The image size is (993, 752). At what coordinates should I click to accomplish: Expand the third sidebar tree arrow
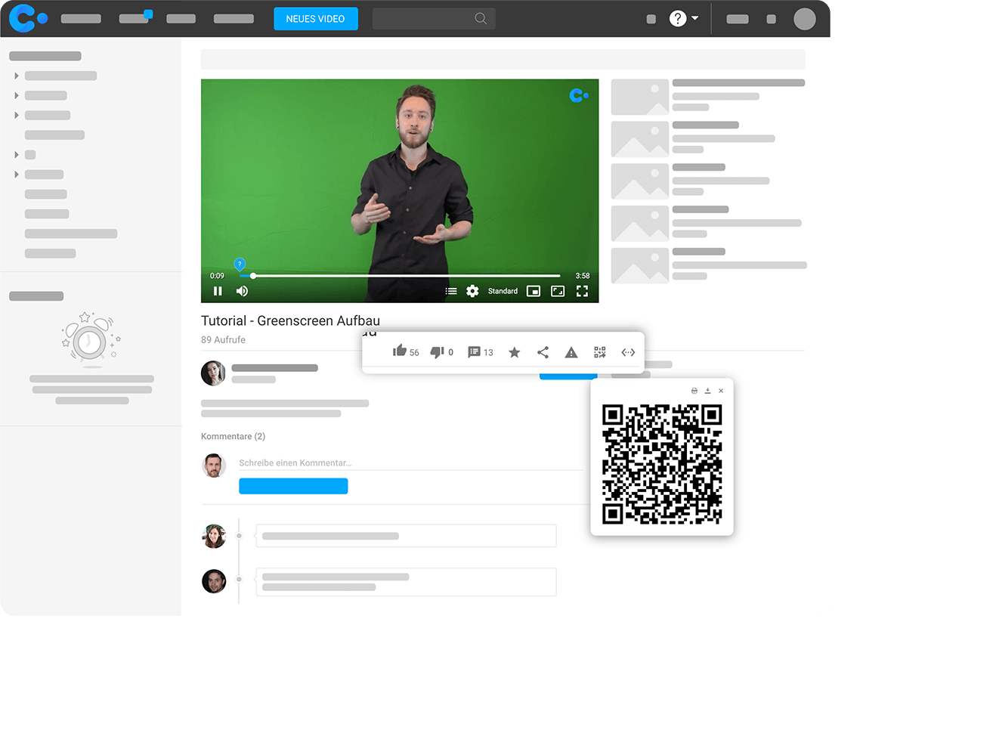click(x=17, y=115)
